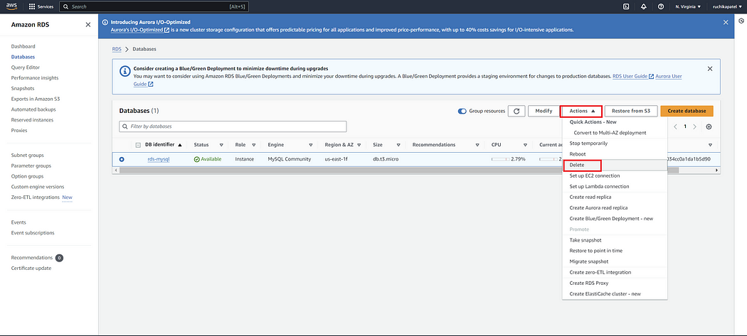
Task: Sort by Role column
Action: 253,145
